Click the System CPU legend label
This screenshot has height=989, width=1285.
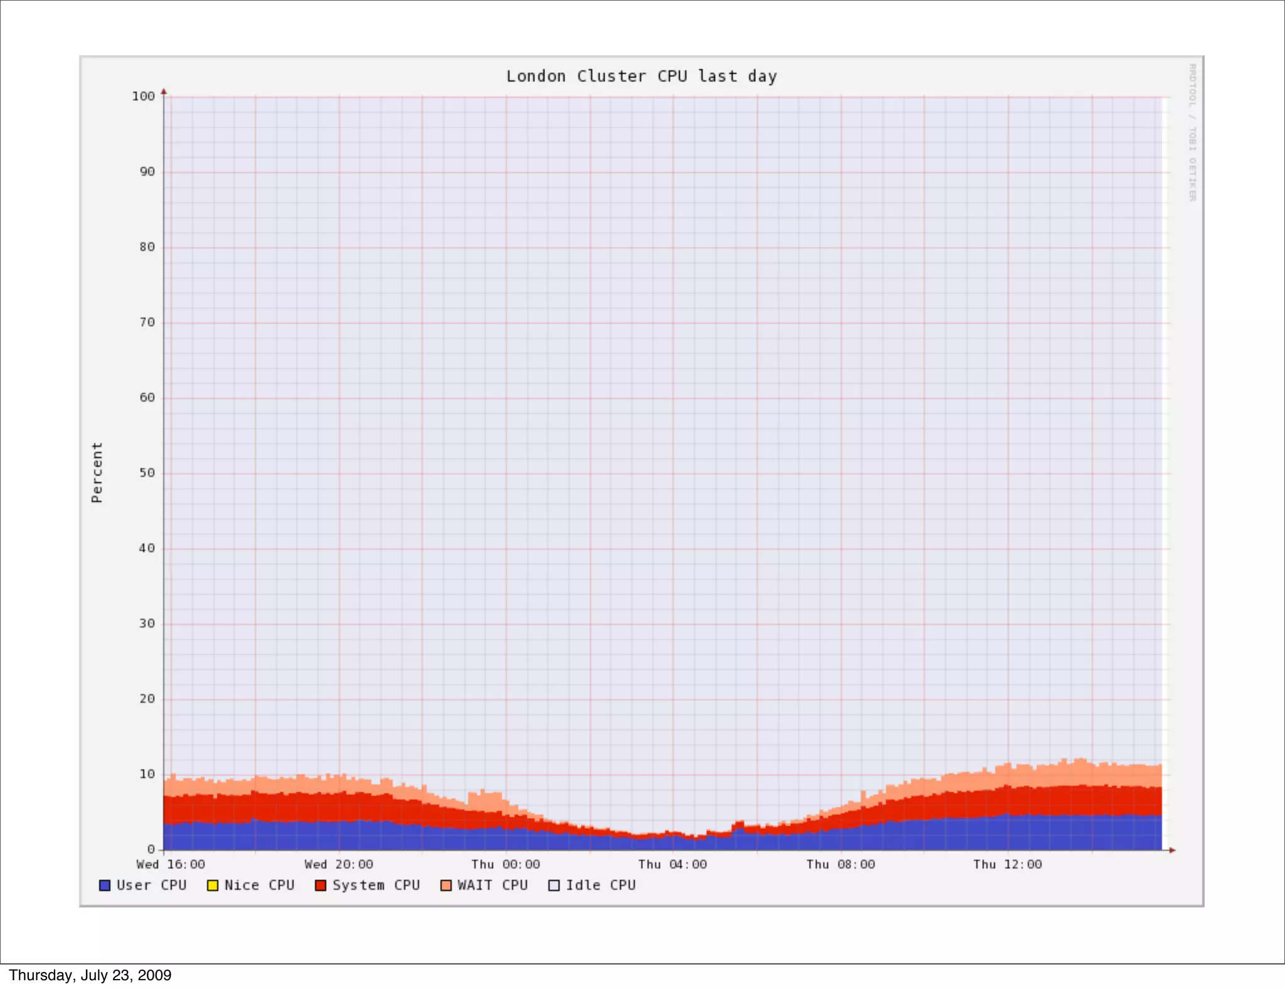tap(376, 885)
